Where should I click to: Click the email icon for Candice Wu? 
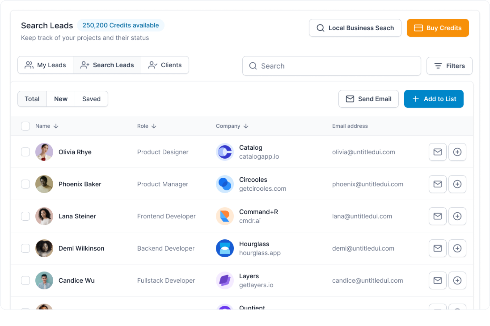(x=437, y=280)
